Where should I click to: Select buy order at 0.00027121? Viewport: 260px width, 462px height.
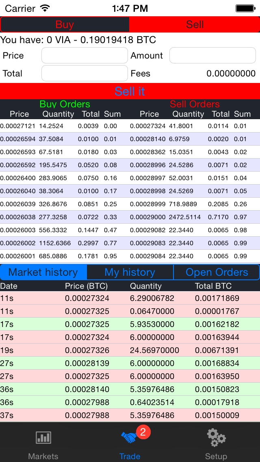64,126
